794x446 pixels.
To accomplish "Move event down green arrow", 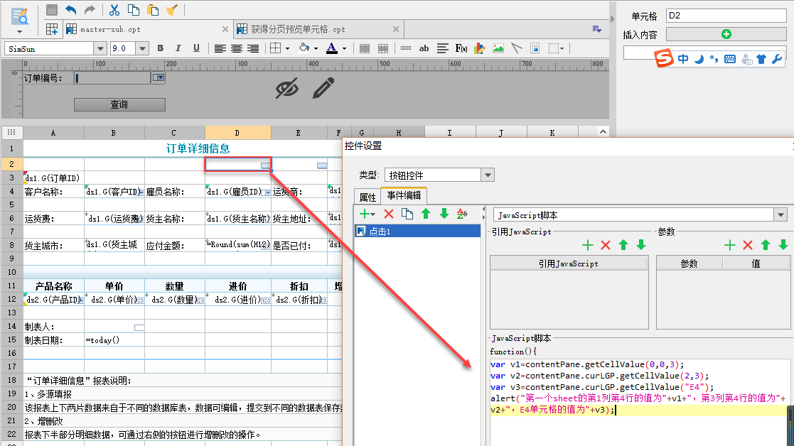I will (444, 214).
